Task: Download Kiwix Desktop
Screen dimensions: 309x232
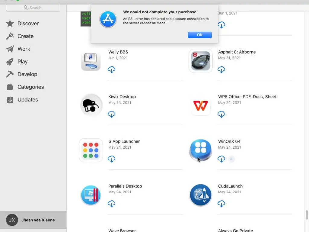Action: click(x=112, y=114)
